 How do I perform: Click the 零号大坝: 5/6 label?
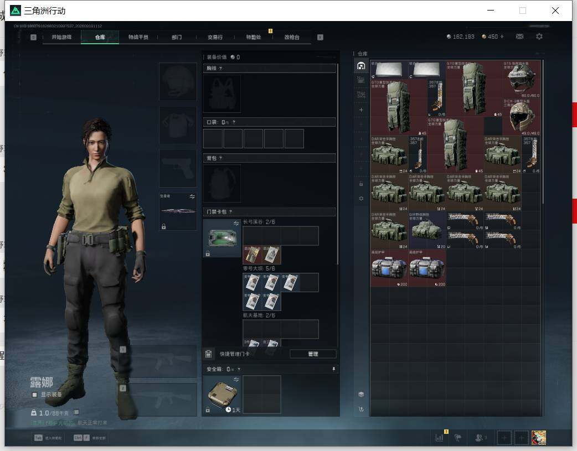(x=259, y=268)
